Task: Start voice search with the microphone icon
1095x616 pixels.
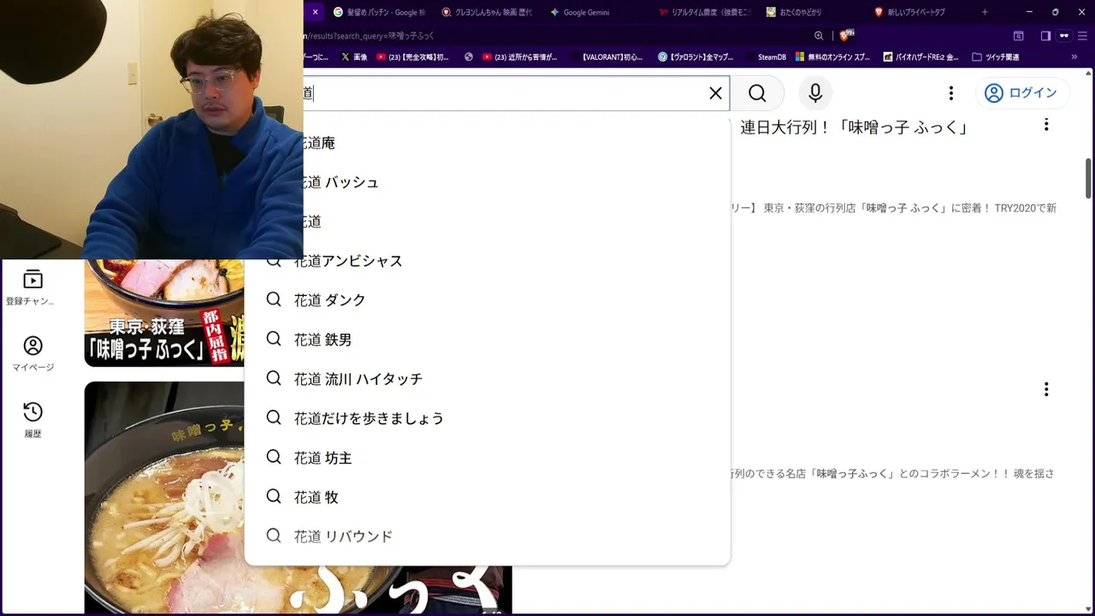Action: (x=815, y=93)
